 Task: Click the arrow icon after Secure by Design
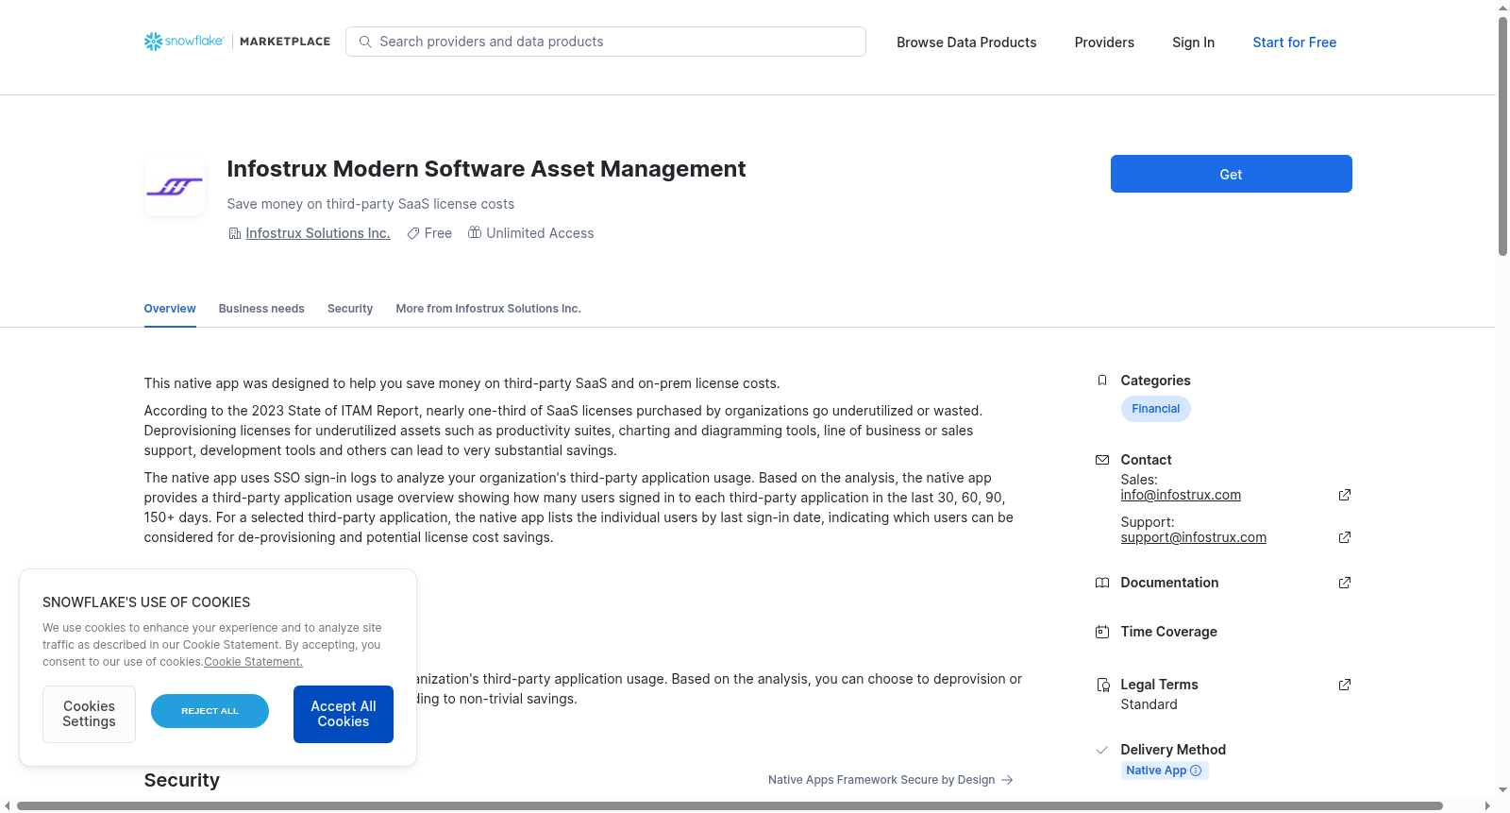pyautogui.click(x=1007, y=780)
